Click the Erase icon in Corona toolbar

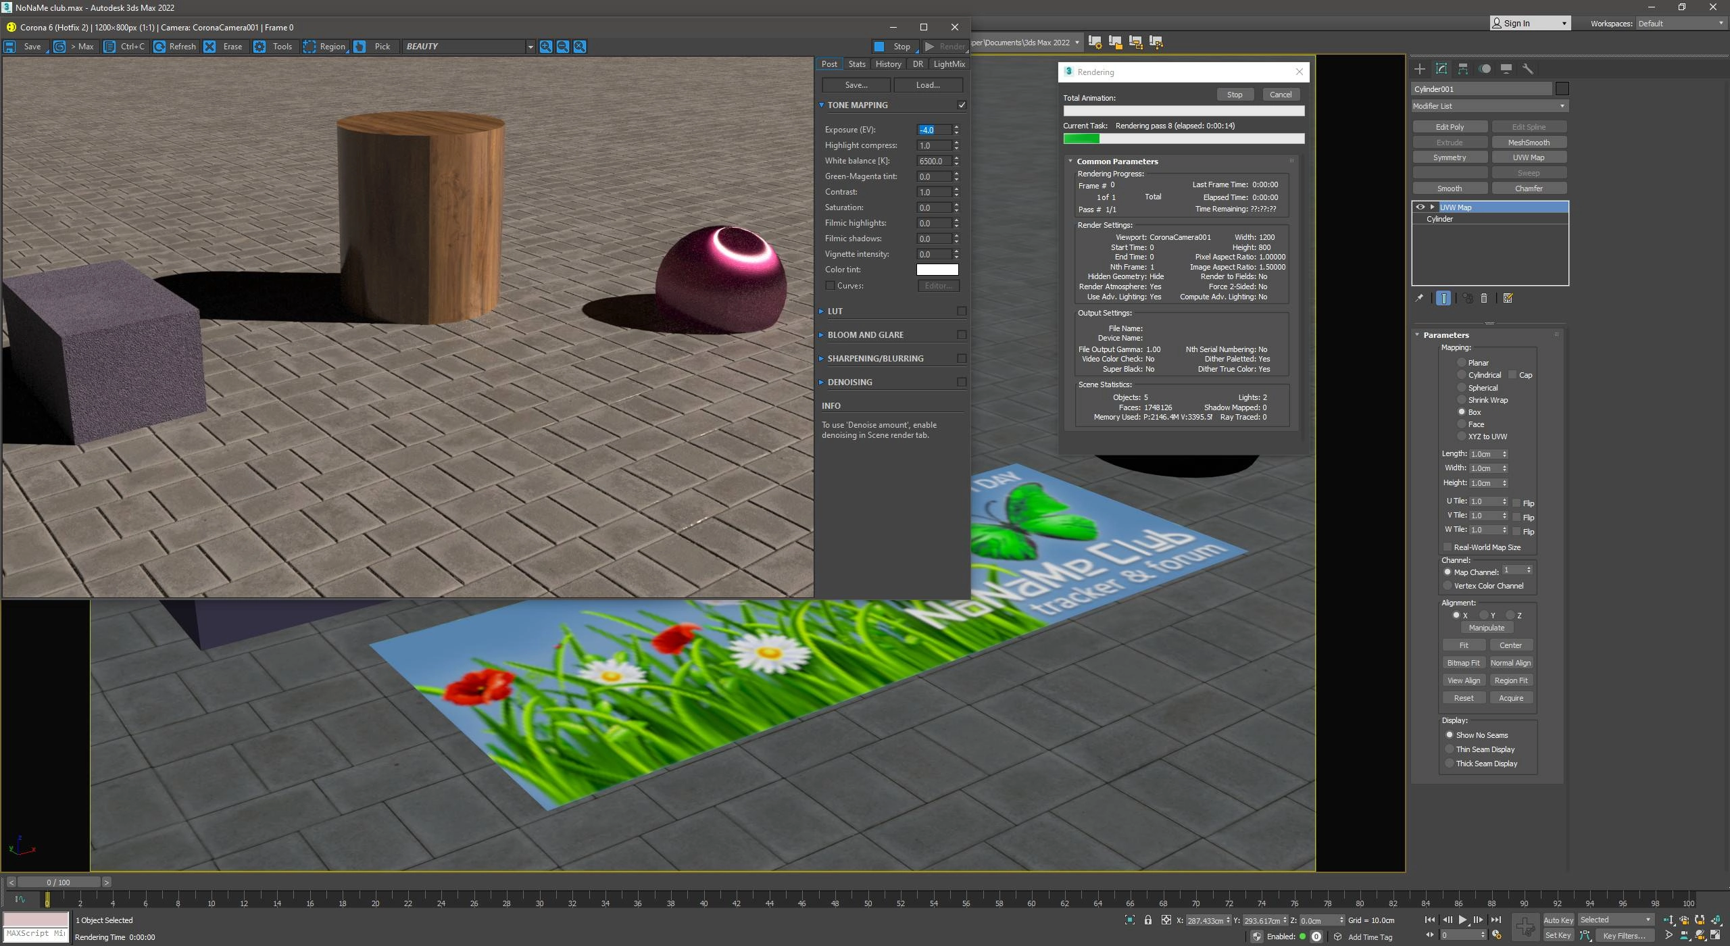(210, 47)
